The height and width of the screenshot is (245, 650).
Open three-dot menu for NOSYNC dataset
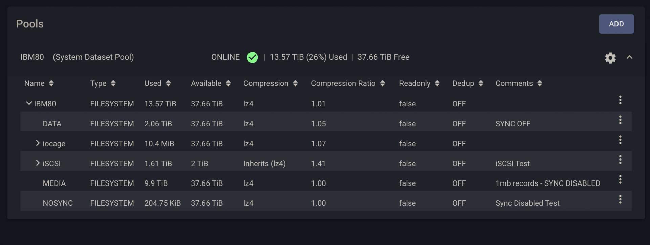620,199
